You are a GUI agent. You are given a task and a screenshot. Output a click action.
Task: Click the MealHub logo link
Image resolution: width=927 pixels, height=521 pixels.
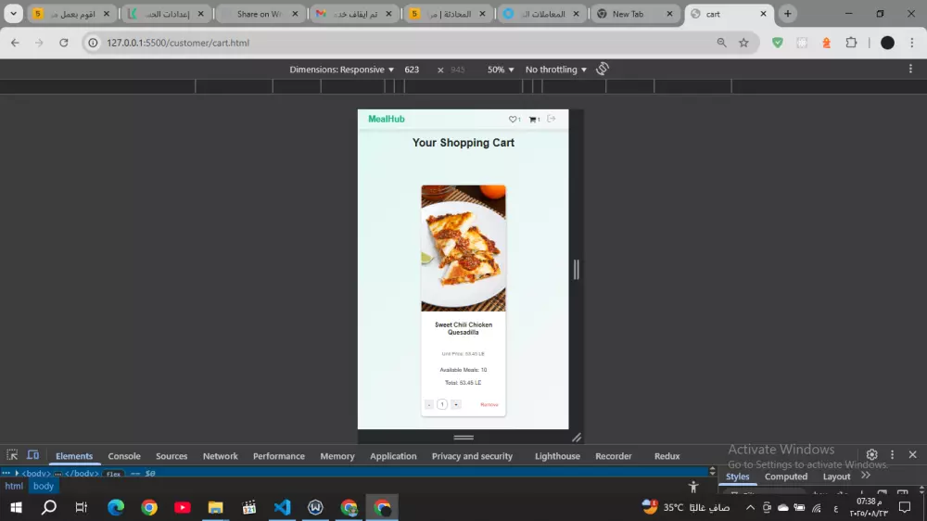tap(387, 119)
